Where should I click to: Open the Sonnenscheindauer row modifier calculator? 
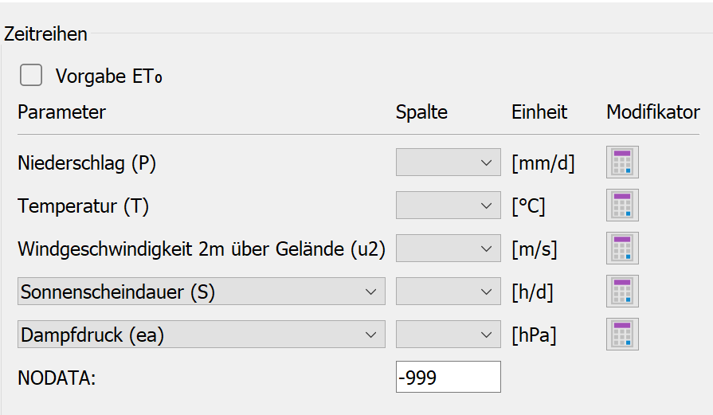pyautogui.click(x=622, y=292)
